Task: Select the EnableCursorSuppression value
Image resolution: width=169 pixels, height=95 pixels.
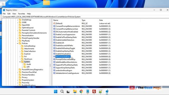Action: point(65,35)
